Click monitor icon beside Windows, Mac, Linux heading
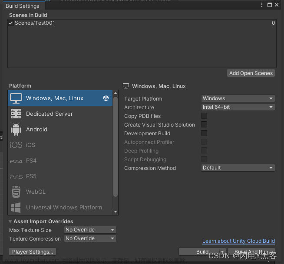The image size is (284, 264). (126, 86)
